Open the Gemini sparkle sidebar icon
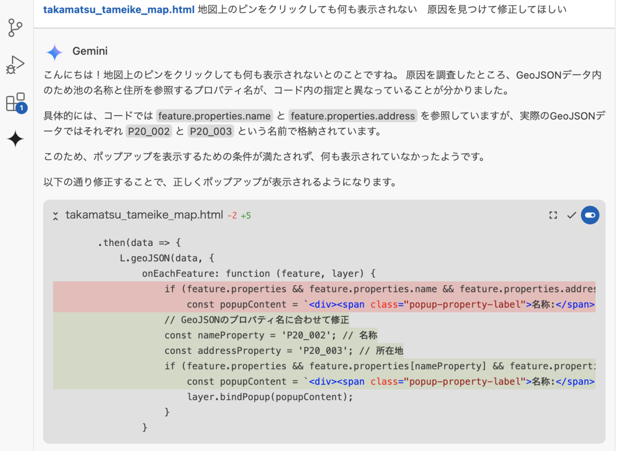This screenshot has width=621, height=451. (x=16, y=139)
